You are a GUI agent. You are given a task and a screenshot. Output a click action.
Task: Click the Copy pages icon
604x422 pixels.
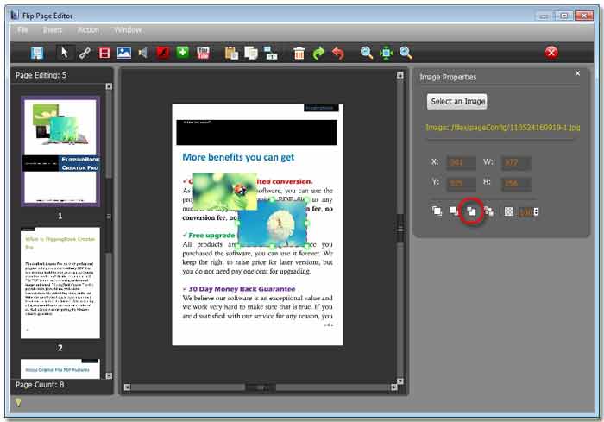click(x=251, y=53)
